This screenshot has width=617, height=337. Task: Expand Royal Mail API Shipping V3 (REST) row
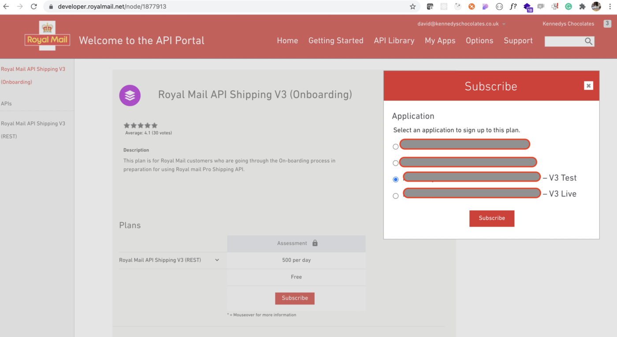coord(217,260)
